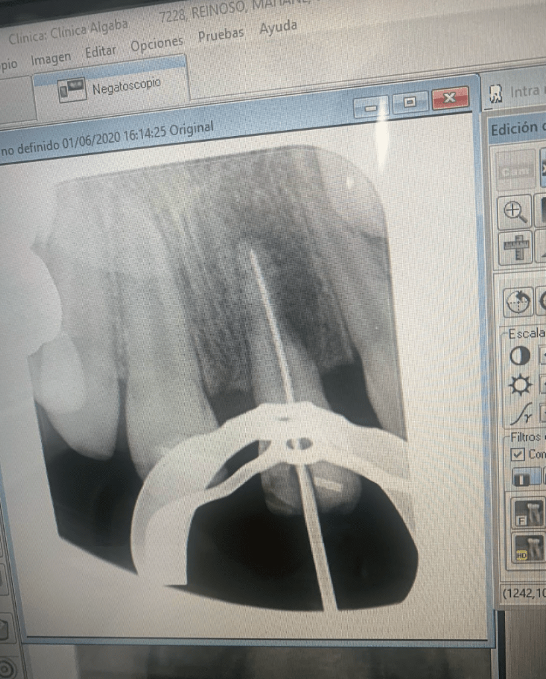Image resolution: width=546 pixels, height=679 pixels.
Task: Click the grayed-out Cam button
Action: [x=516, y=170]
